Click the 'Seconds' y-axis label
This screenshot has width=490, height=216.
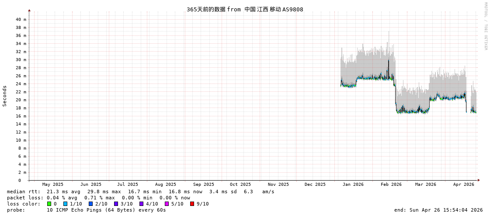point(5,96)
